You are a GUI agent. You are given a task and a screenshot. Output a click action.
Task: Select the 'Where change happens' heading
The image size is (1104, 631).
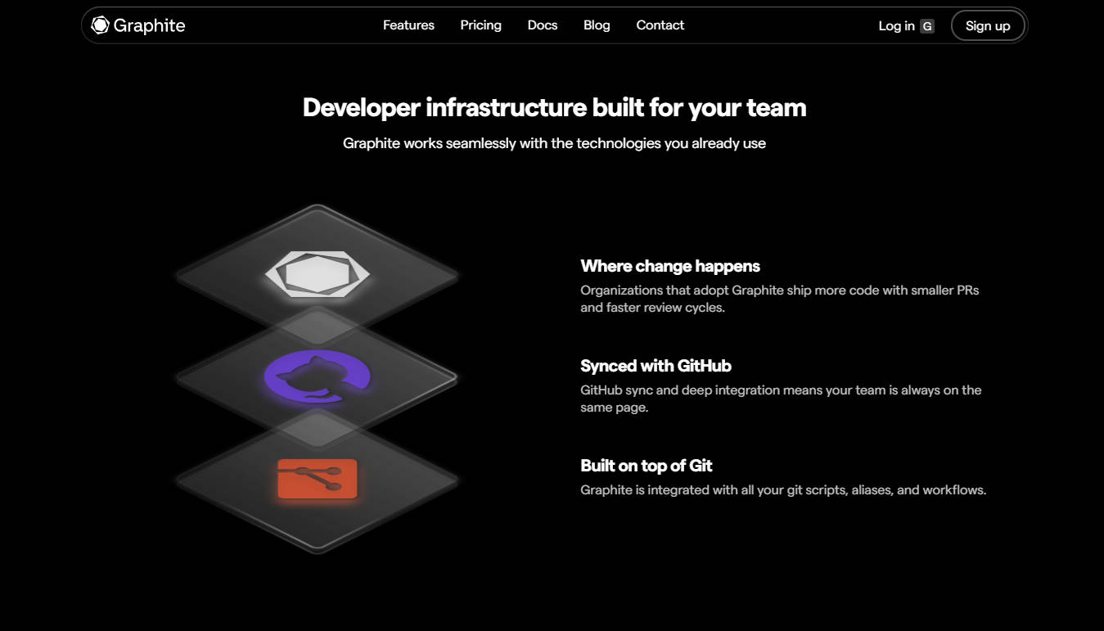[669, 266]
